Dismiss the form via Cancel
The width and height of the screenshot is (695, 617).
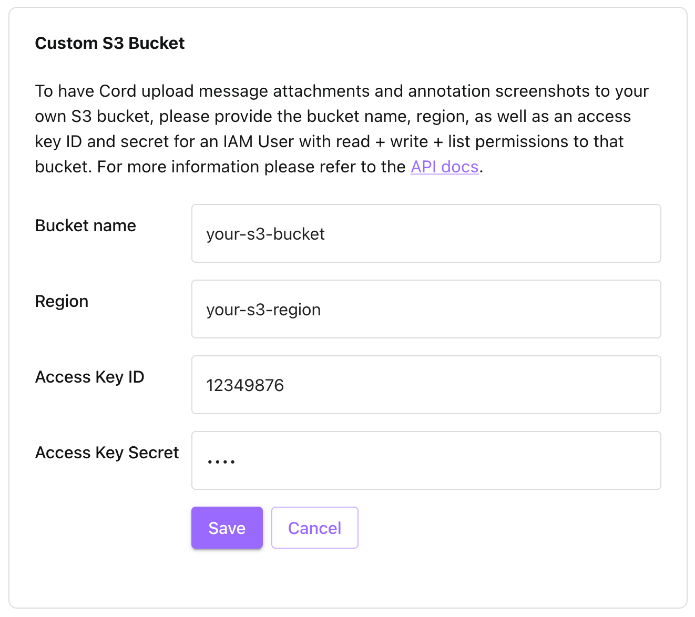(x=314, y=528)
